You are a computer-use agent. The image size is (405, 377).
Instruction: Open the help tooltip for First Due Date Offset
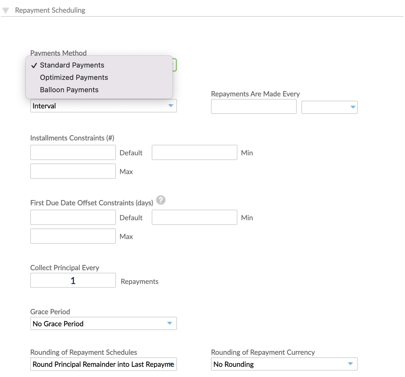161,200
